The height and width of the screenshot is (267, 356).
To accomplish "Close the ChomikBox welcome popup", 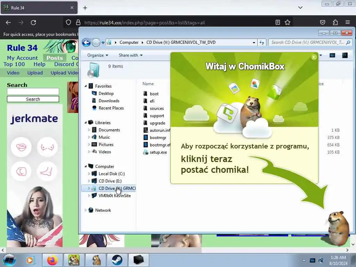I will click(314, 57).
